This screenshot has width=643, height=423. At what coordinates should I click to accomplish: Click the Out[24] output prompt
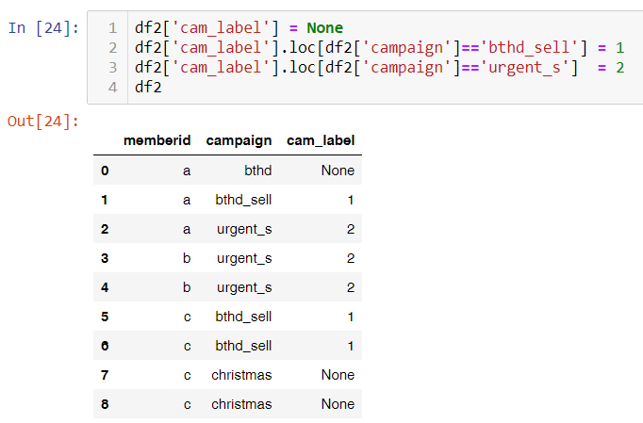coord(43,121)
